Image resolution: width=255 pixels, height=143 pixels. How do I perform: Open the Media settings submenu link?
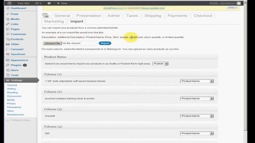pyautogui.click(x=11, y=100)
